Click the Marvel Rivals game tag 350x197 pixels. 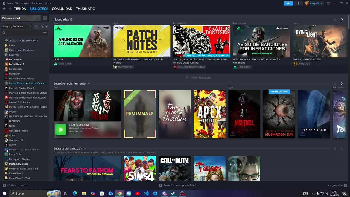pyautogui.click(x=123, y=67)
